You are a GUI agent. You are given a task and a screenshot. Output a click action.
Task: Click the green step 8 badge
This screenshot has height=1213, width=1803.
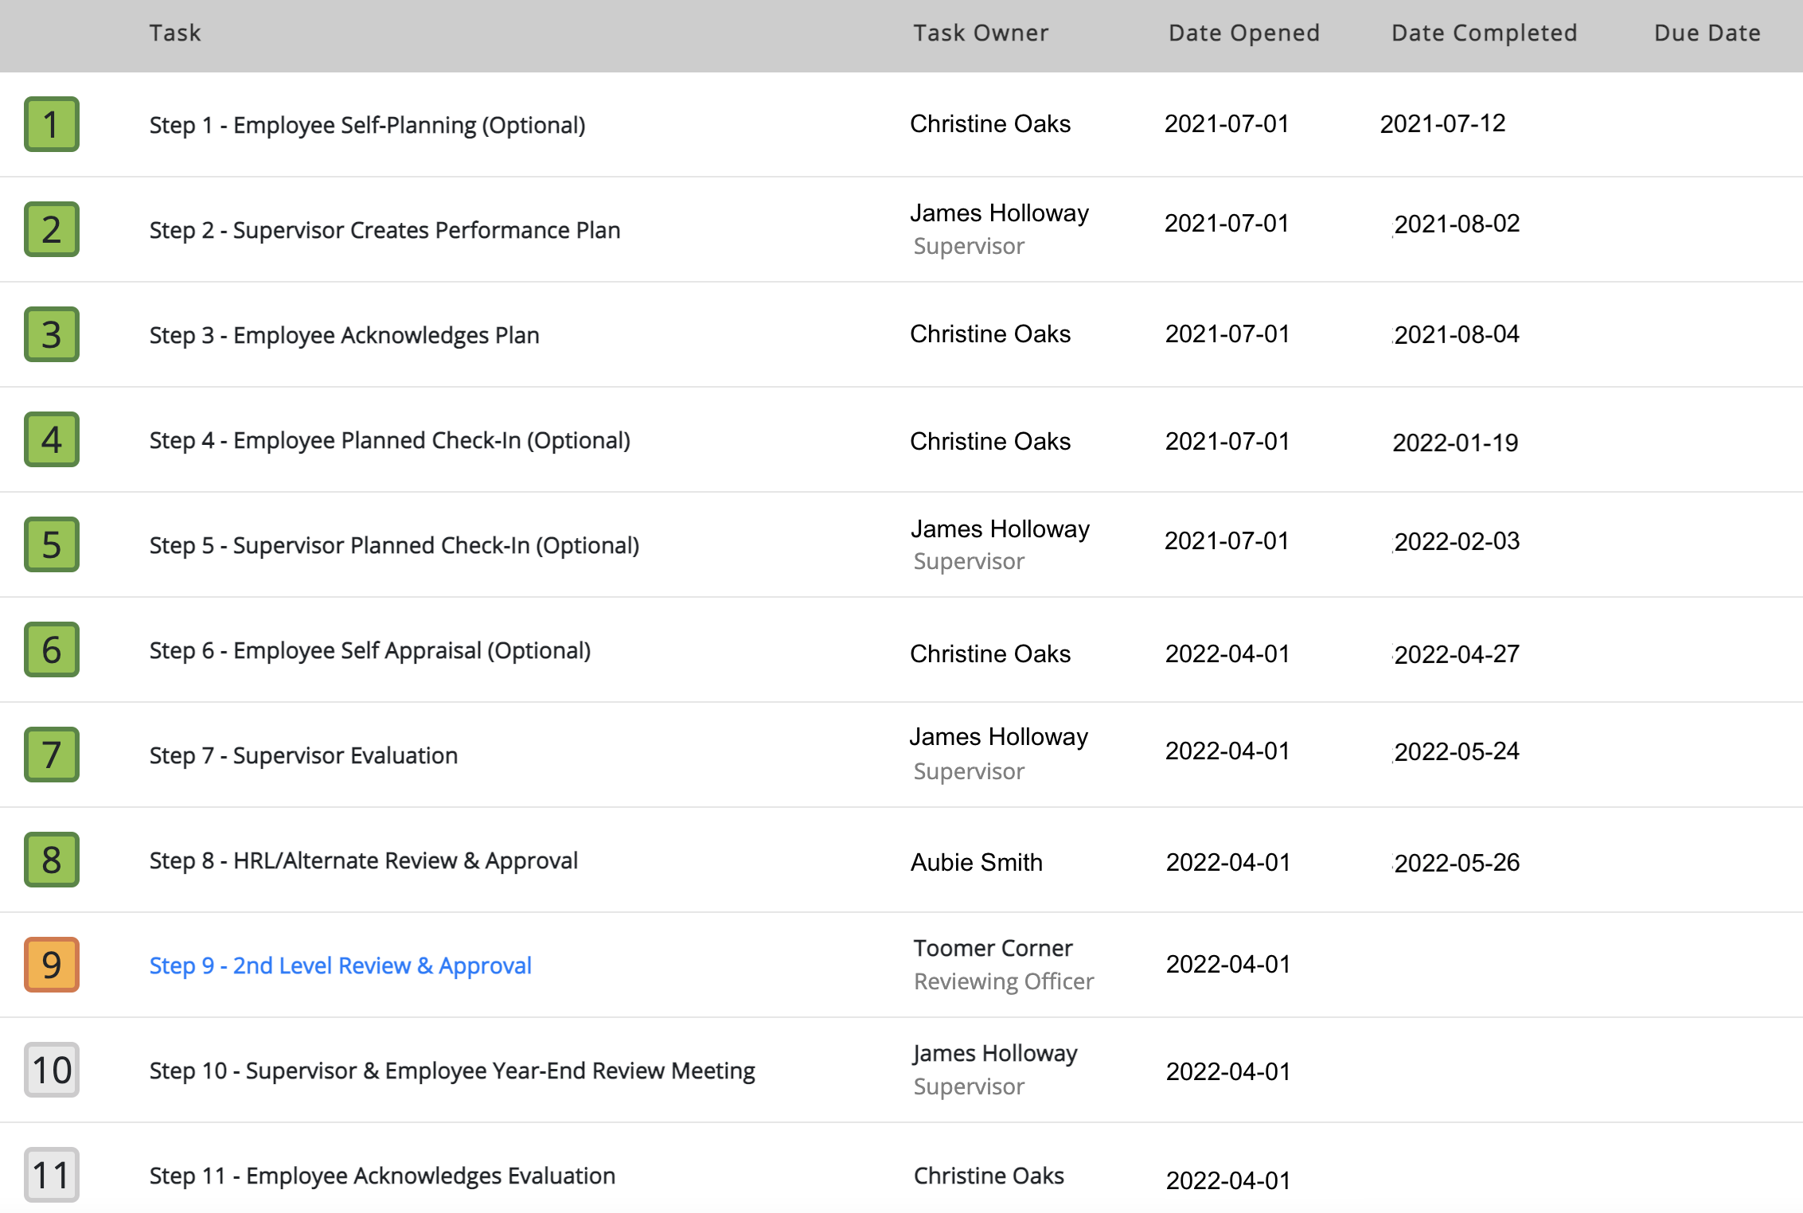click(x=52, y=860)
